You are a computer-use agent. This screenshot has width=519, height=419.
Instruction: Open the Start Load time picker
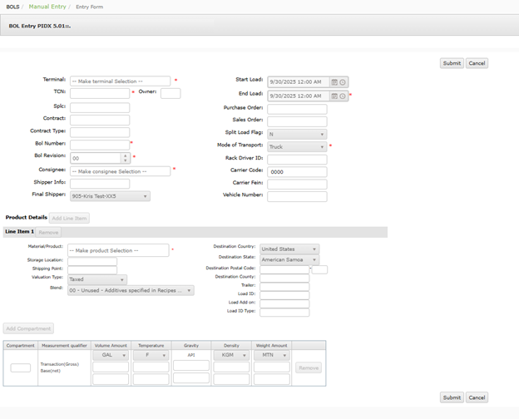[x=343, y=82]
